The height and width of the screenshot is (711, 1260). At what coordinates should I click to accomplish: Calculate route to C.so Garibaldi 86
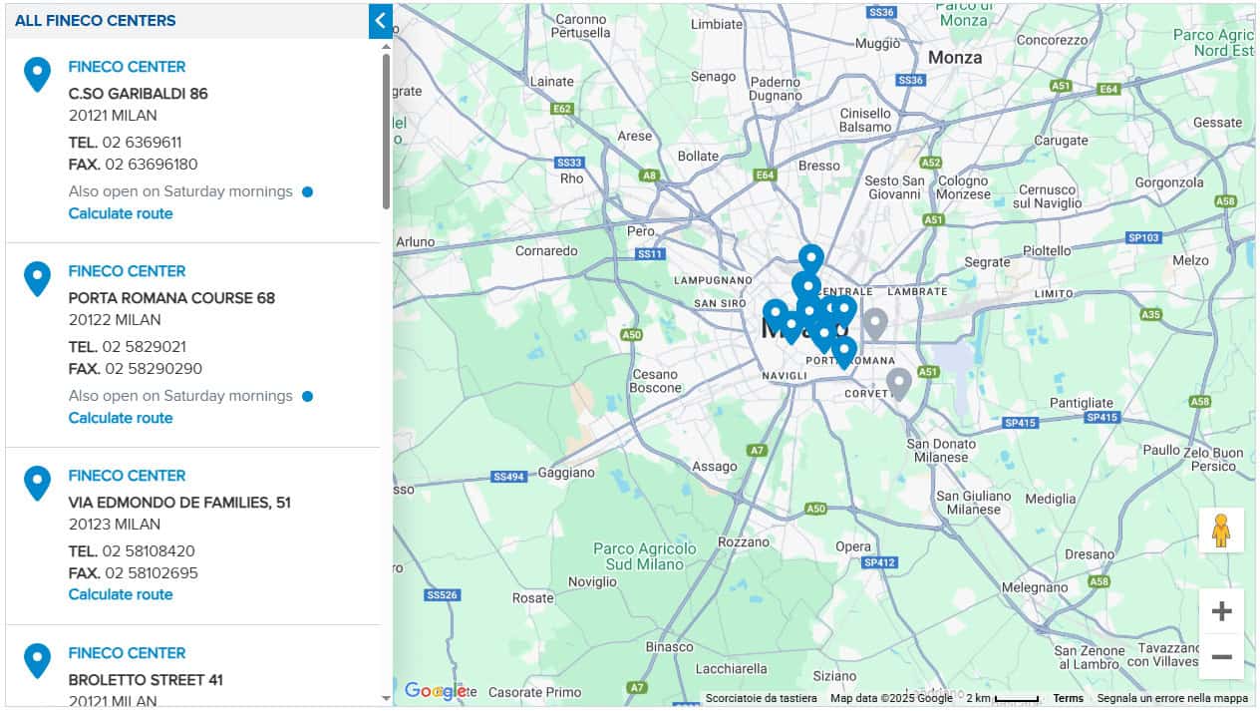click(121, 213)
